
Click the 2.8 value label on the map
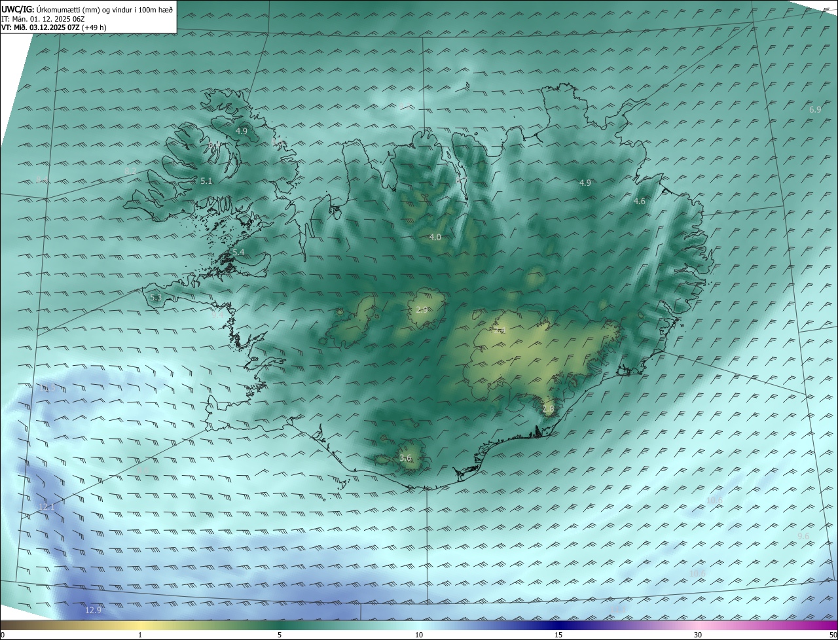coord(548,409)
